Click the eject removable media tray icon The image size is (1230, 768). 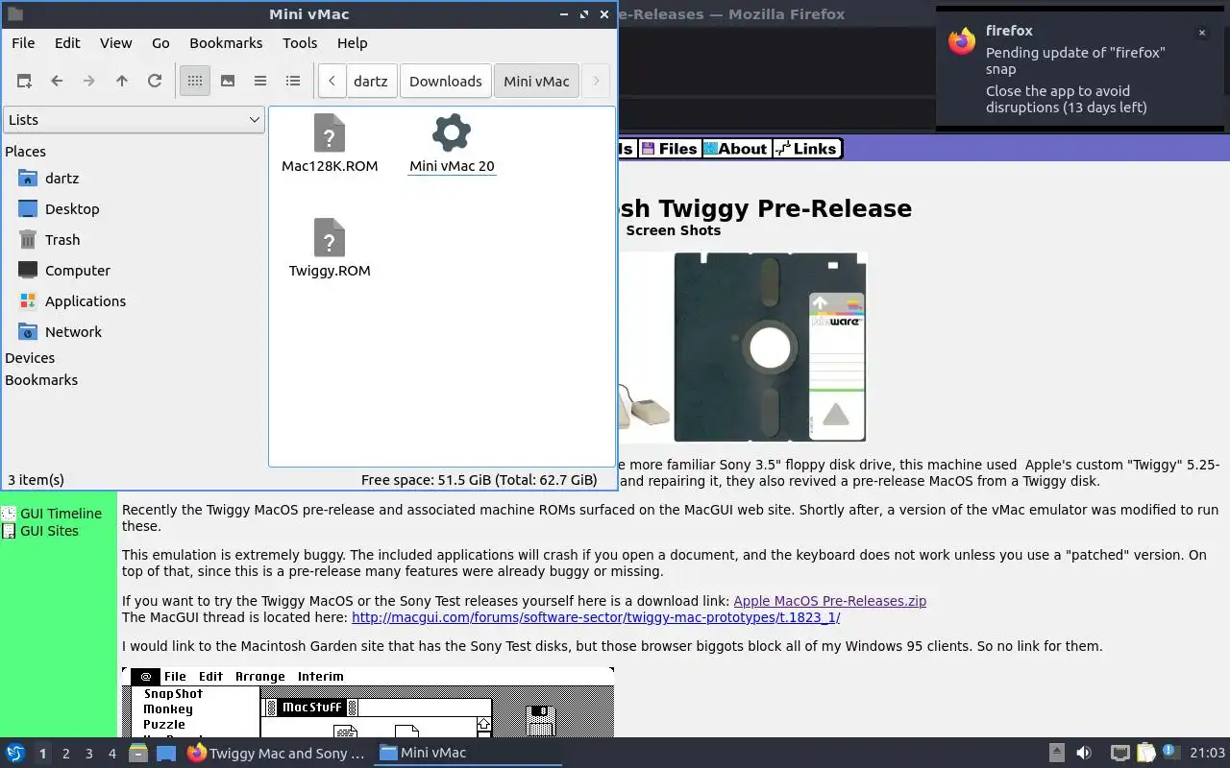click(x=1056, y=754)
